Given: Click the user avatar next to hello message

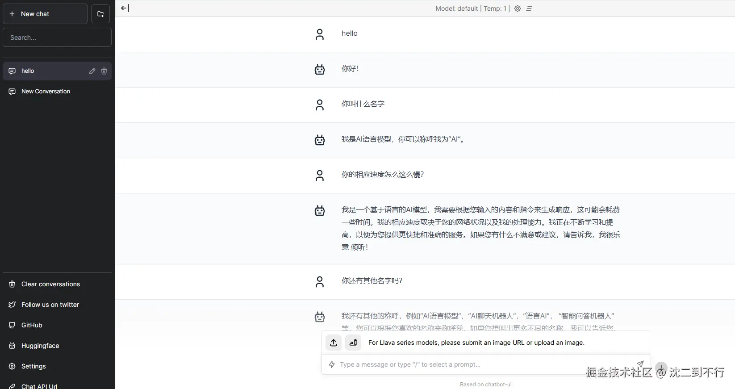Looking at the screenshot, I should pyautogui.click(x=320, y=34).
